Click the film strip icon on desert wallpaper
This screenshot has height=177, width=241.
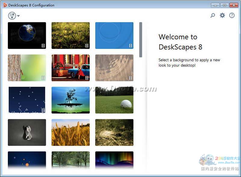point(131,78)
